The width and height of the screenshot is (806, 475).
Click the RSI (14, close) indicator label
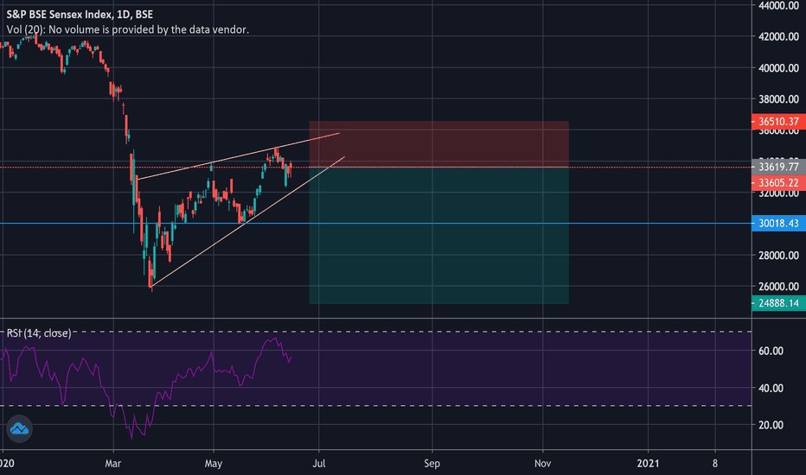pos(39,333)
